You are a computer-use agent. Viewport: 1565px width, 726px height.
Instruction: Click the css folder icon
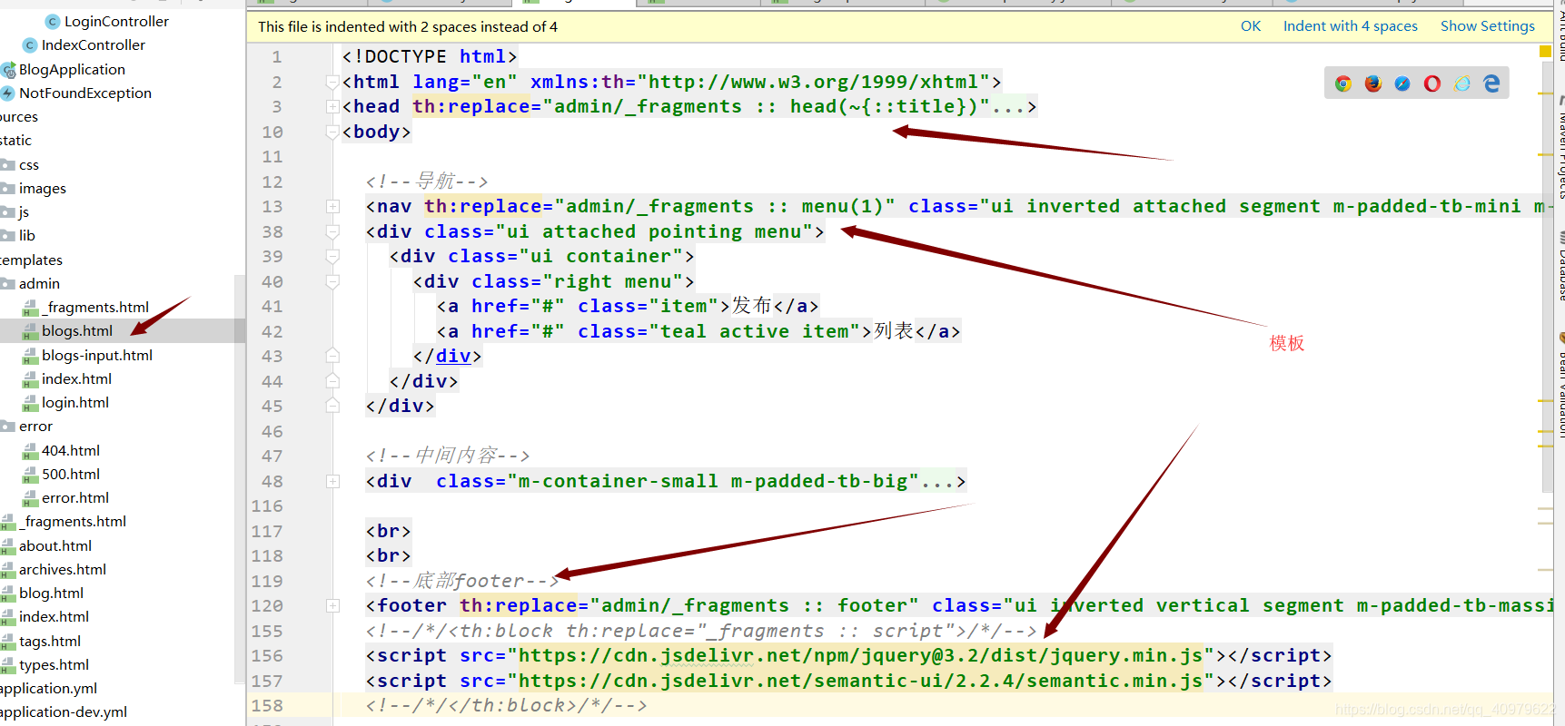pyautogui.click(x=8, y=164)
